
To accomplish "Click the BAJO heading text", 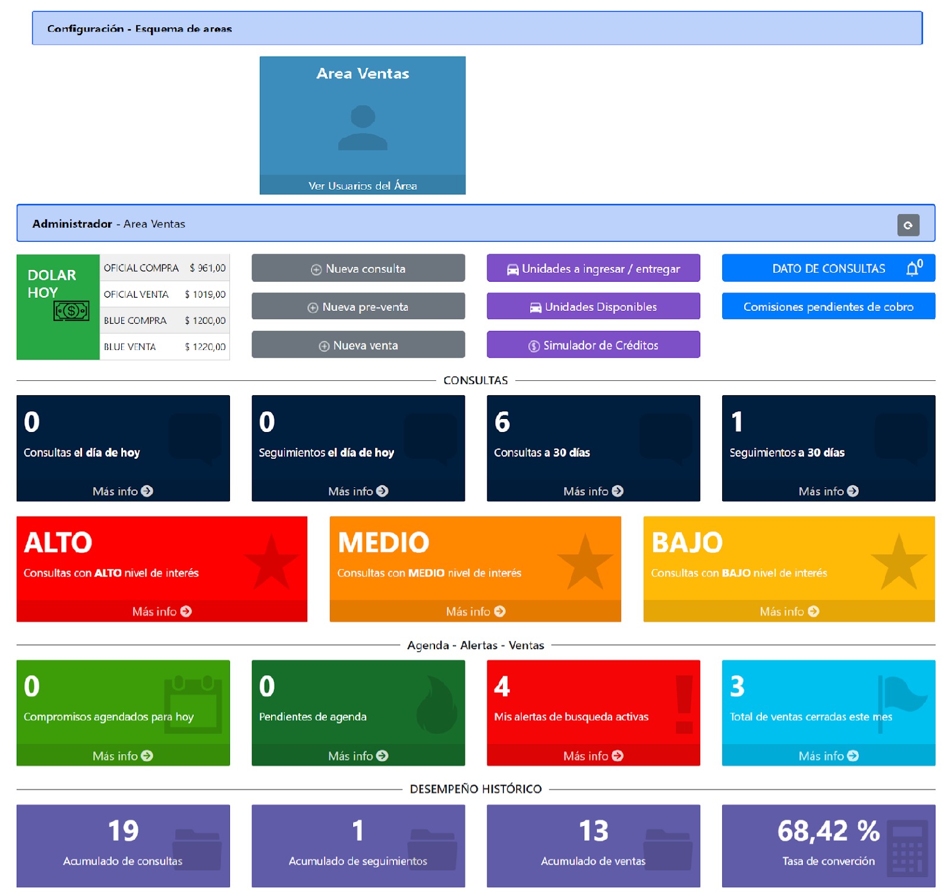I will pyautogui.click(x=687, y=543).
